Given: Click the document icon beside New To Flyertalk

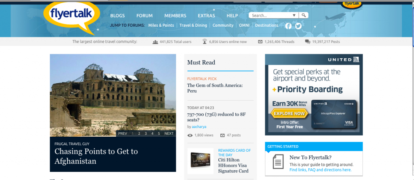Looking at the screenshot, I should [278, 162].
